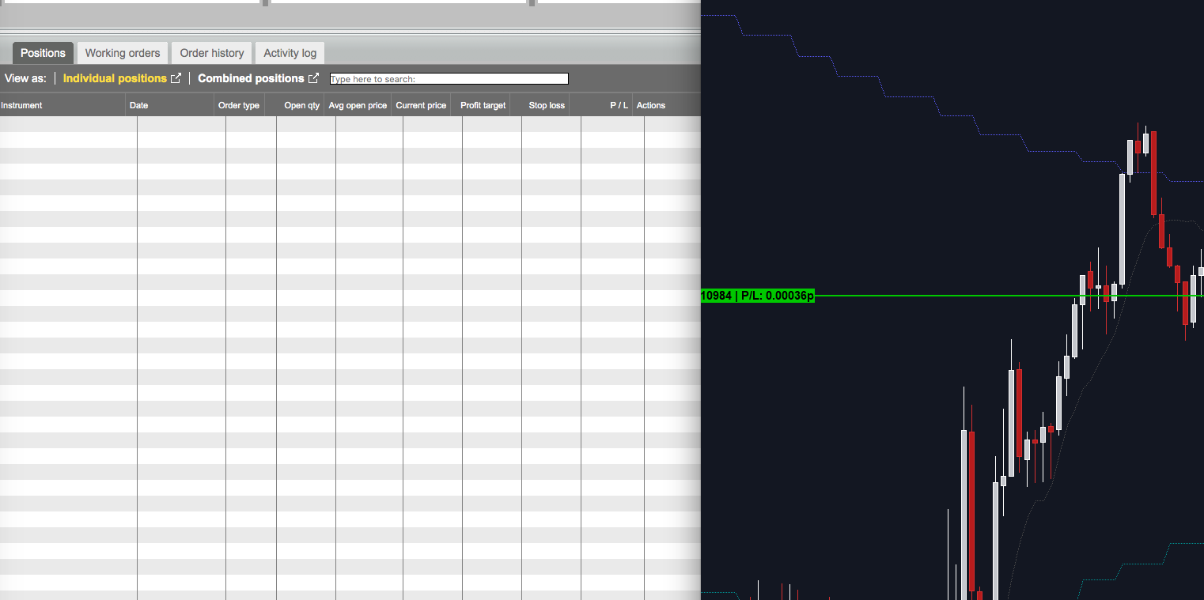Switch to the Positions tab

click(43, 53)
